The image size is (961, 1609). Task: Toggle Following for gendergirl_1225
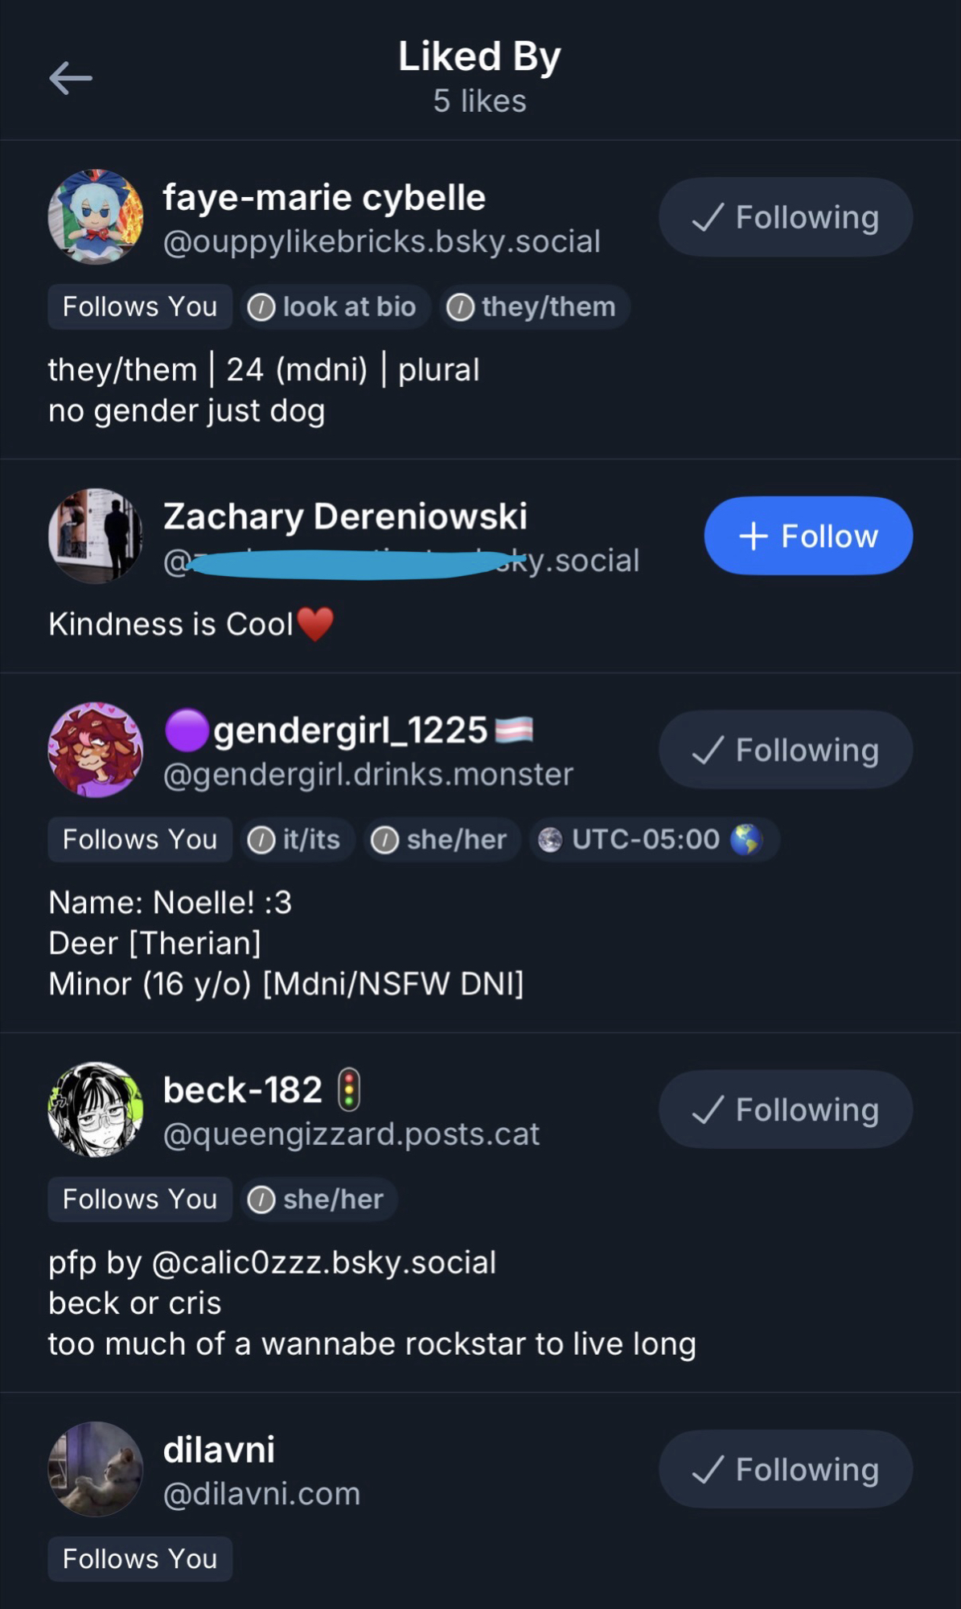click(786, 750)
